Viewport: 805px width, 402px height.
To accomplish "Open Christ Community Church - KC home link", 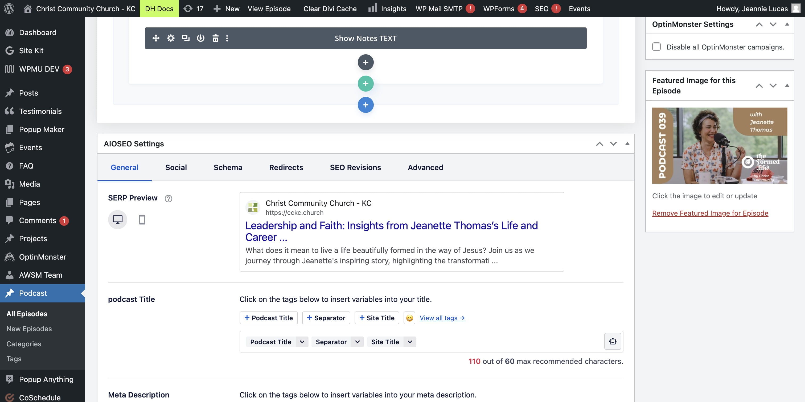I will click(x=79, y=9).
